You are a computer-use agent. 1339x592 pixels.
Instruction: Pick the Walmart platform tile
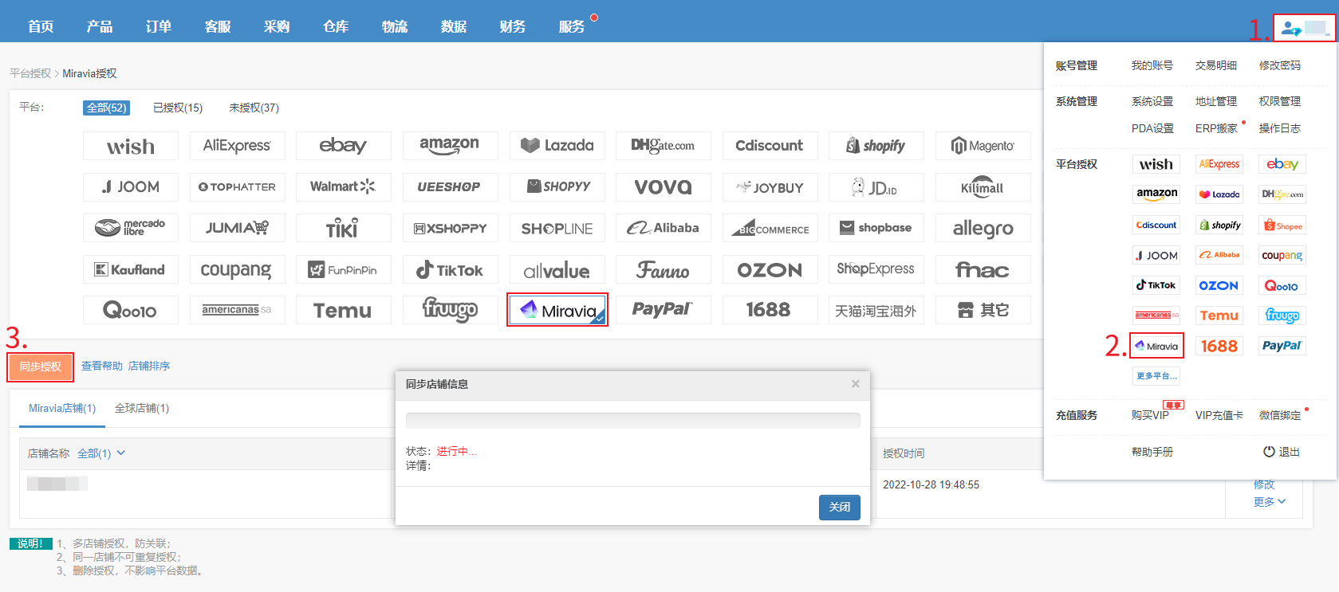pos(344,187)
